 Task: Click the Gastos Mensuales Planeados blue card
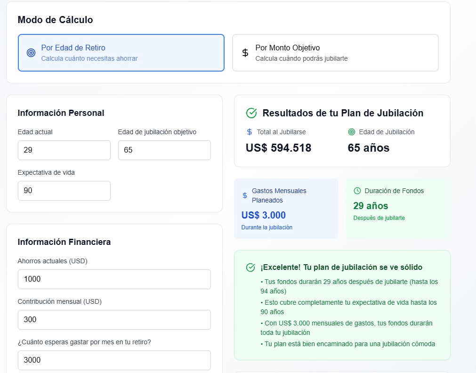click(286, 208)
